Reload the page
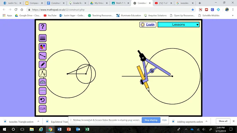This screenshot has width=237, height=133. 16,10
